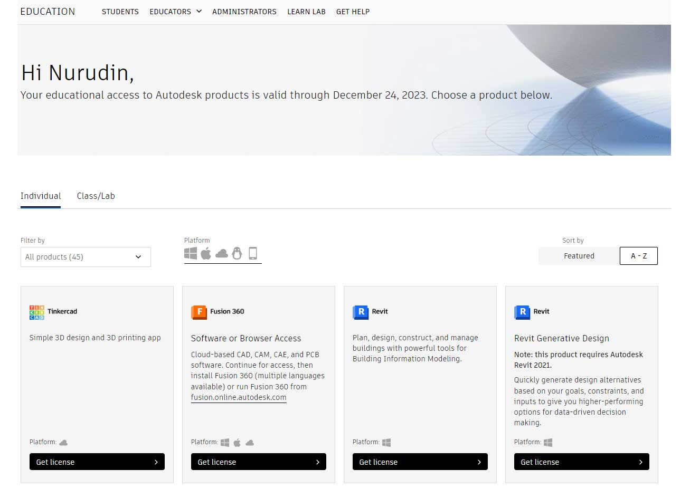
Task: Switch to the Class/Lab tab
Action: [x=96, y=196]
